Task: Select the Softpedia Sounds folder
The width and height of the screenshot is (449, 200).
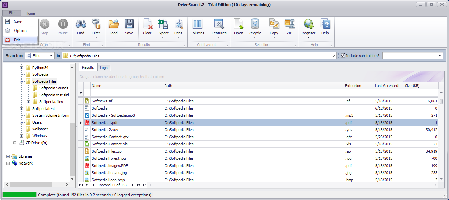Action: pyautogui.click(x=54, y=88)
